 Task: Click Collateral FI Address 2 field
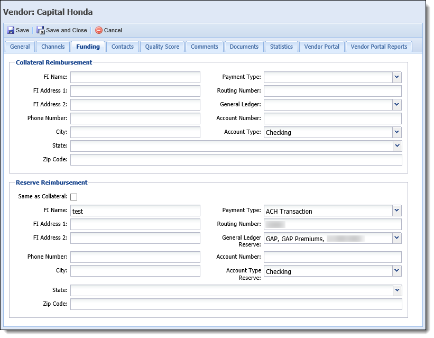pyautogui.click(x=135, y=105)
